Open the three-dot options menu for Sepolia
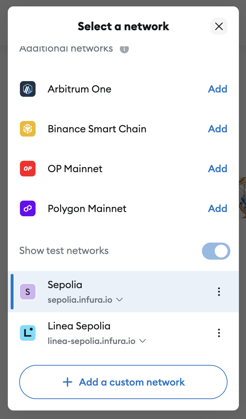246x419 pixels. [219, 292]
